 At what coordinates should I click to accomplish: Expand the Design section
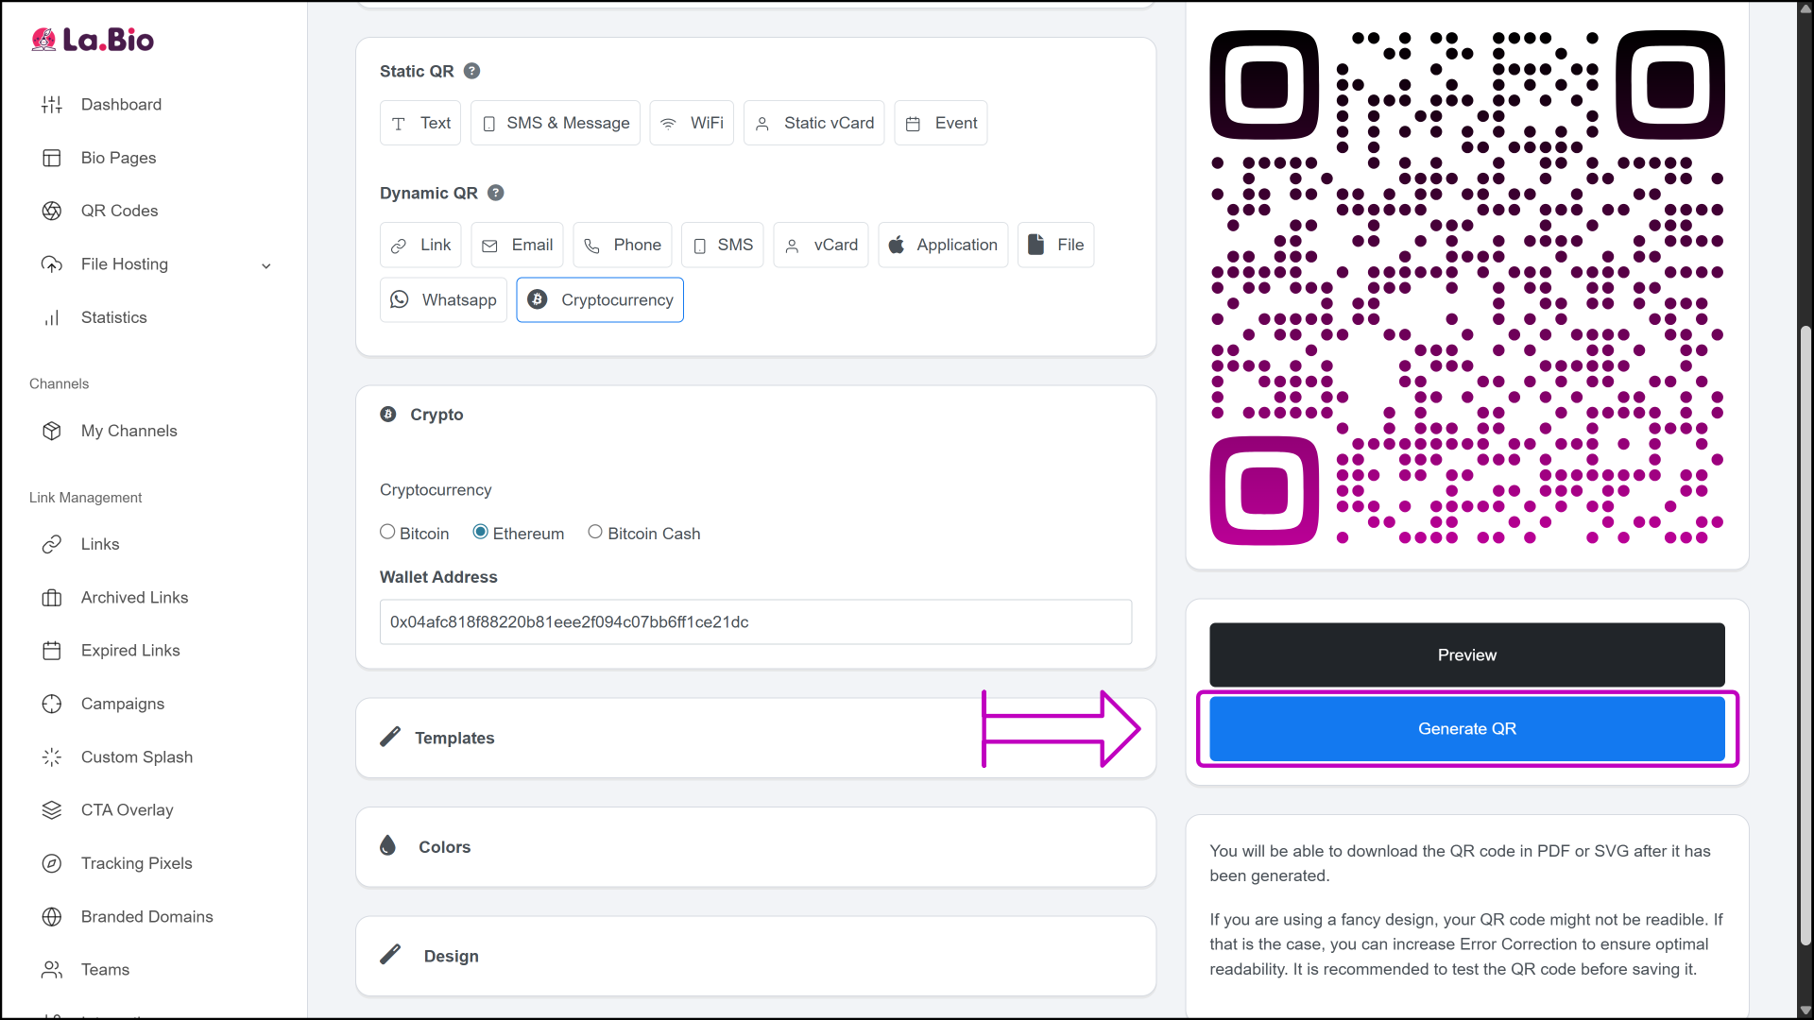[x=451, y=956]
